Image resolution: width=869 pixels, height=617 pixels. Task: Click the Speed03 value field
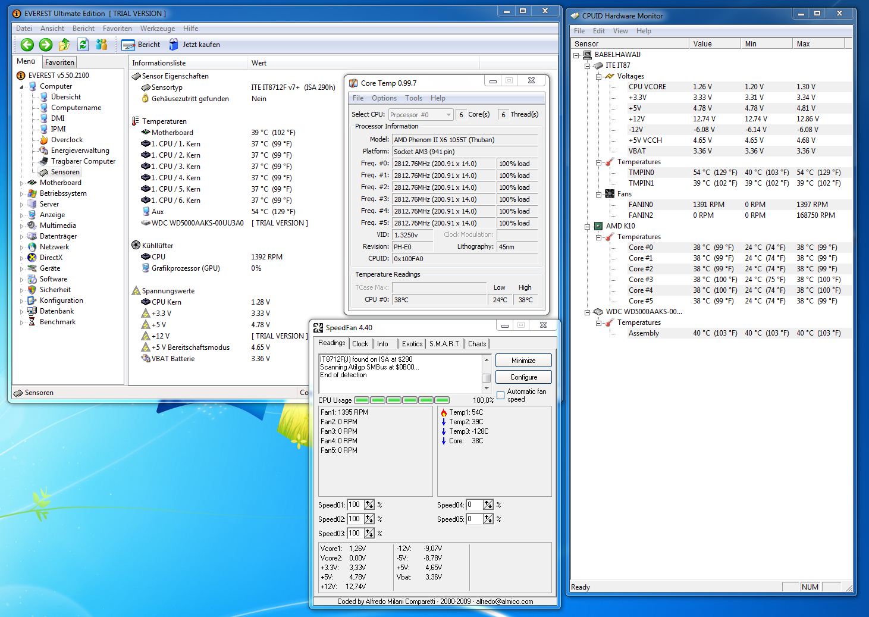point(356,534)
